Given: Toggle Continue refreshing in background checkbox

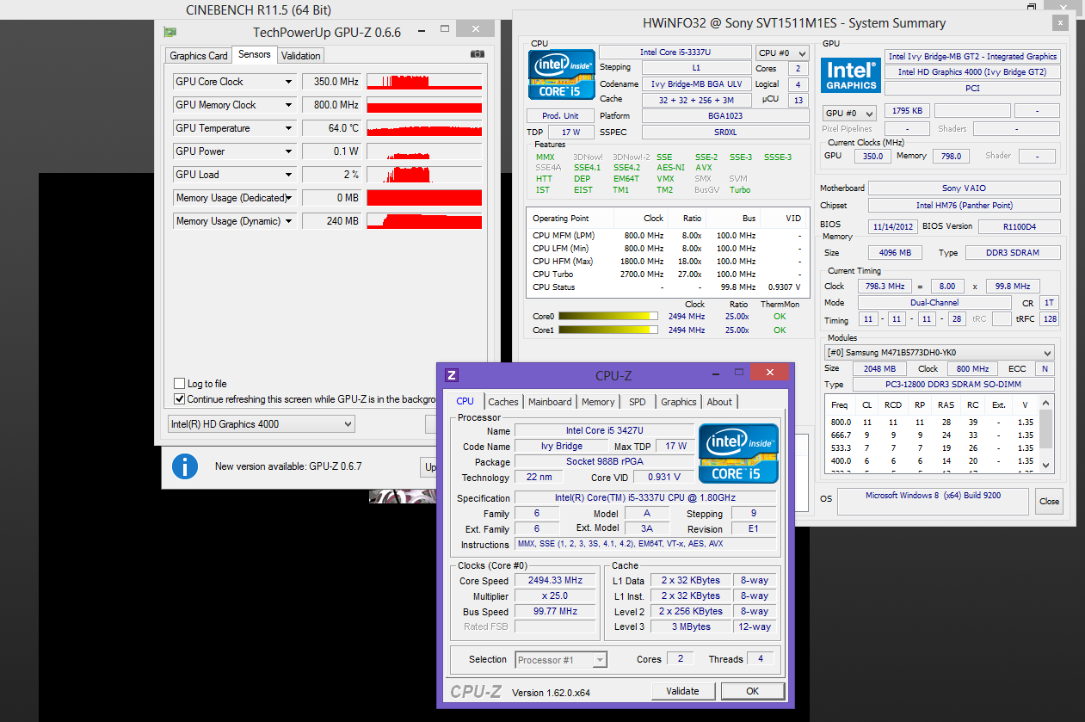Looking at the screenshot, I should (x=179, y=399).
